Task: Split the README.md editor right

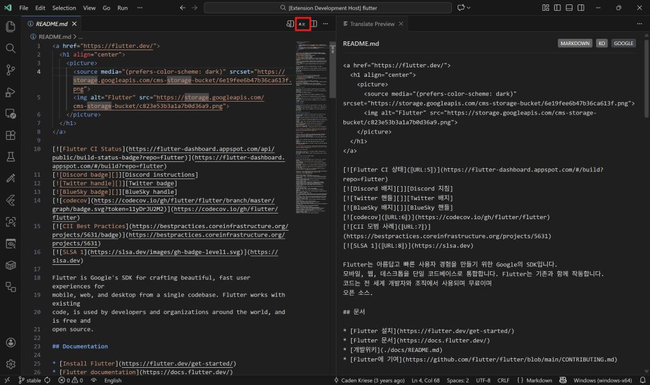Action: pos(314,24)
